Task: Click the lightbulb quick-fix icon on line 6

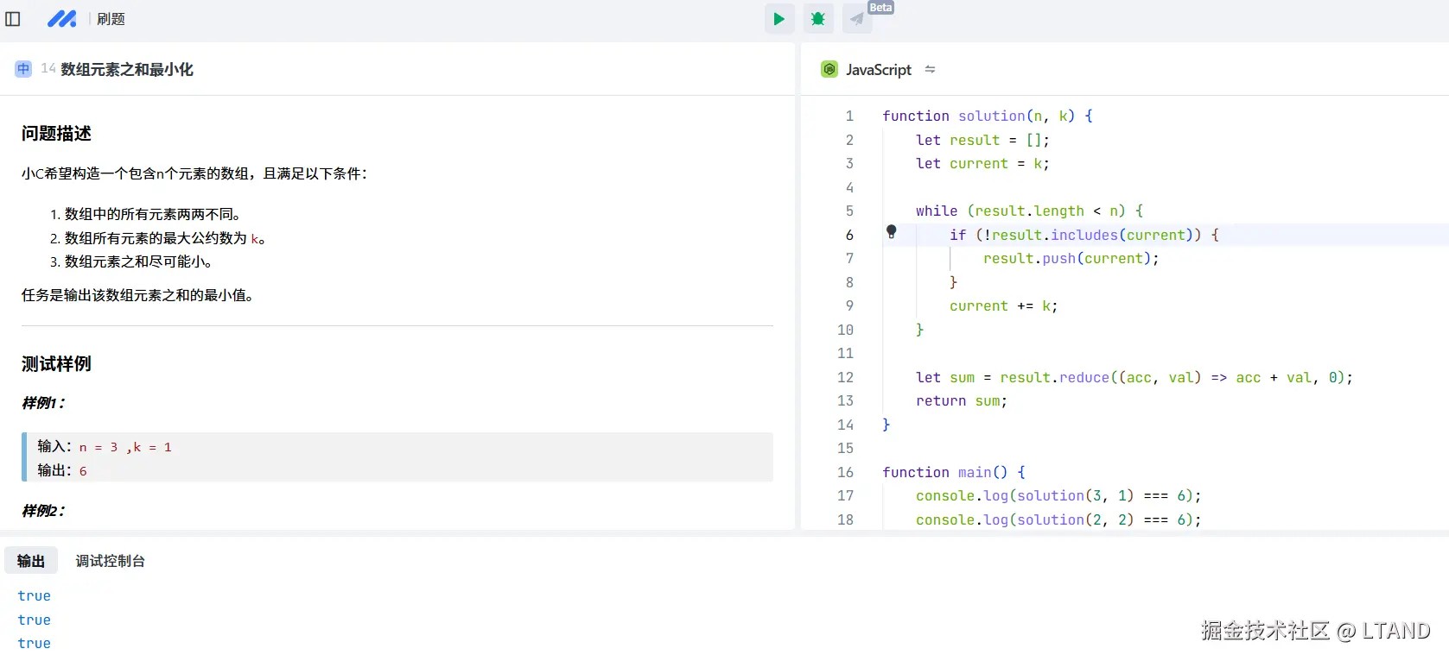Action: click(x=892, y=231)
